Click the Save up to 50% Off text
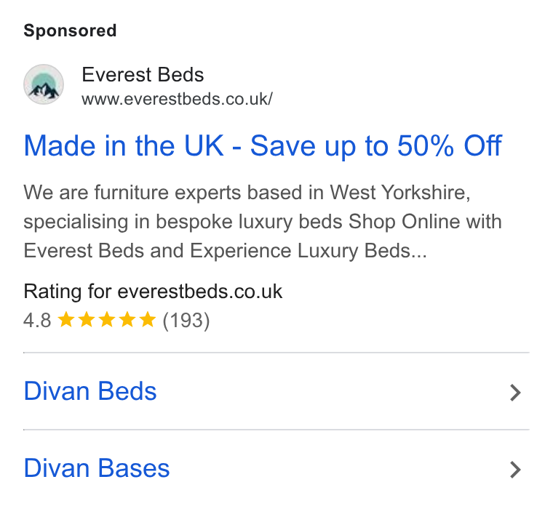Viewport: 553px width, 506px height. click(376, 145)
